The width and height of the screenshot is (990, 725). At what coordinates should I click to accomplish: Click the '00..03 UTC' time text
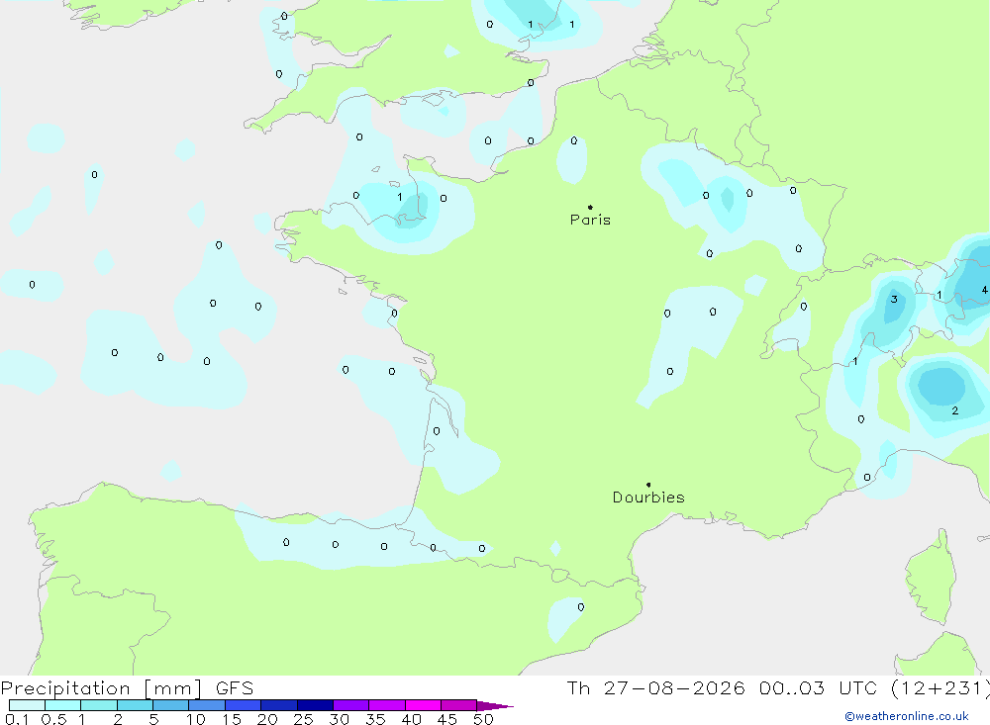[819, 687]
